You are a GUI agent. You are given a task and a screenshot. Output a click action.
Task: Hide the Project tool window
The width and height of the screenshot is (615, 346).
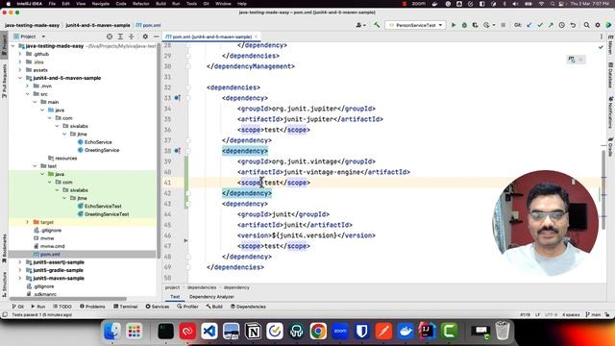(x=156, y=37)
